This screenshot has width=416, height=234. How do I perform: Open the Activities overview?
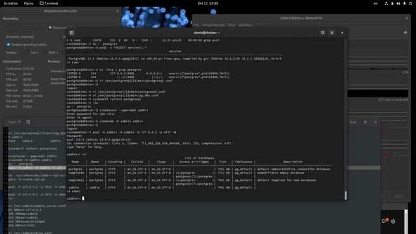[10, 3]
